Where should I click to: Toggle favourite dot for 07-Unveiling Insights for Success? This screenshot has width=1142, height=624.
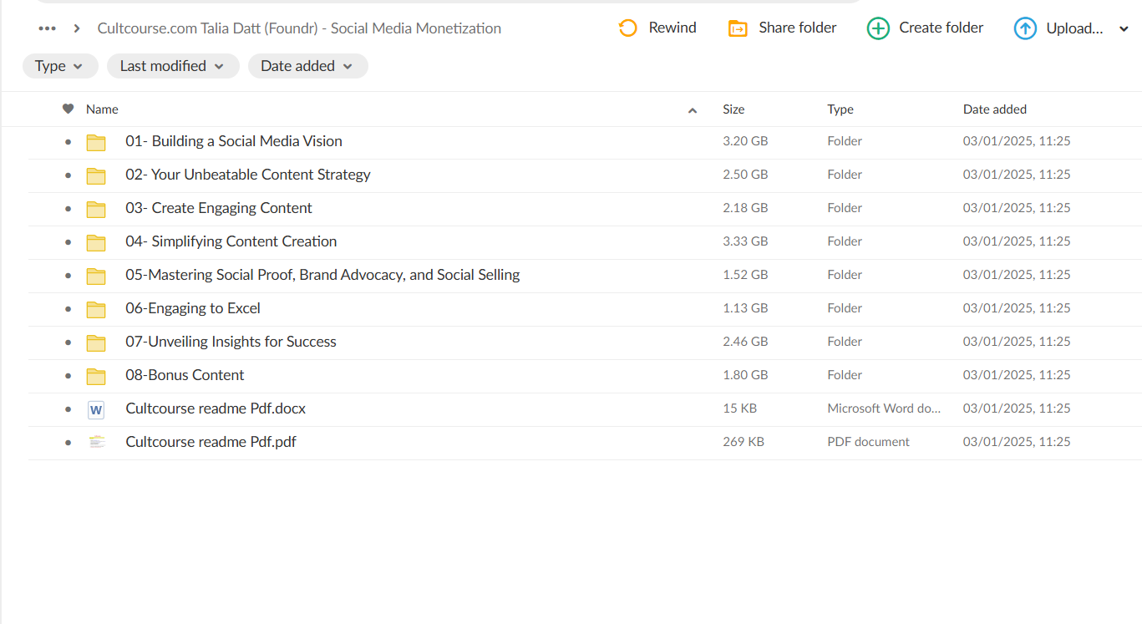click(x=69, y=342)
